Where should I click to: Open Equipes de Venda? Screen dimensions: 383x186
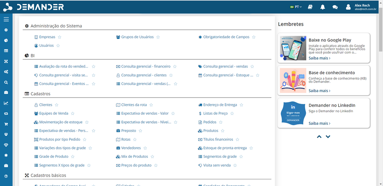(54, 113)
